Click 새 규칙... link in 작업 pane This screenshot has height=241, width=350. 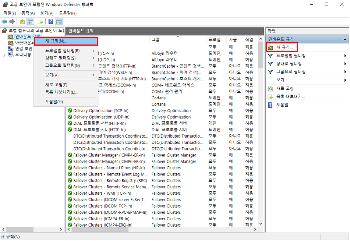[x=284, y=47]
